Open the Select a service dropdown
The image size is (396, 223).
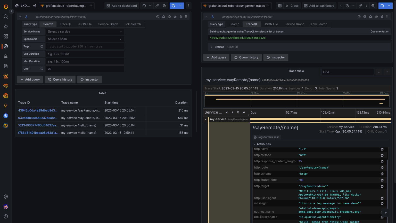click(85, 31)
